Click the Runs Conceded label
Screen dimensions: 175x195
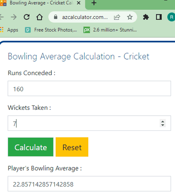coord(31,73)
